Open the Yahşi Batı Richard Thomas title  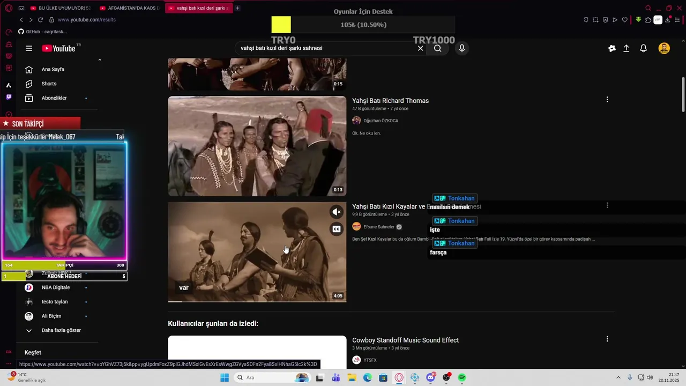[390, 101]
